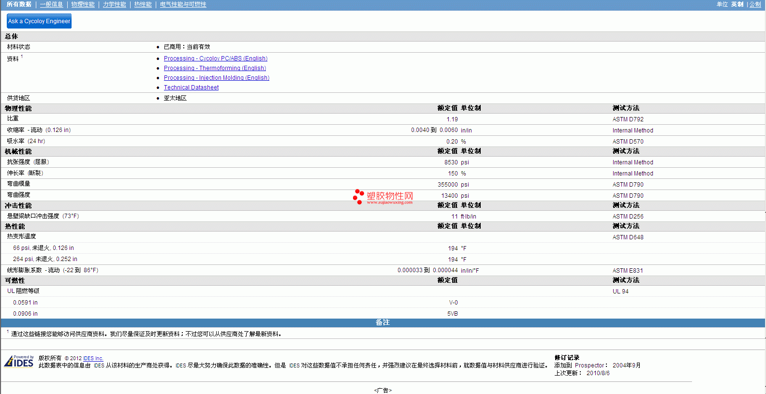The image size is (766, 394).
Task: Click the UL 阻燃等级 row label
Action: click(x=23, y=291)
